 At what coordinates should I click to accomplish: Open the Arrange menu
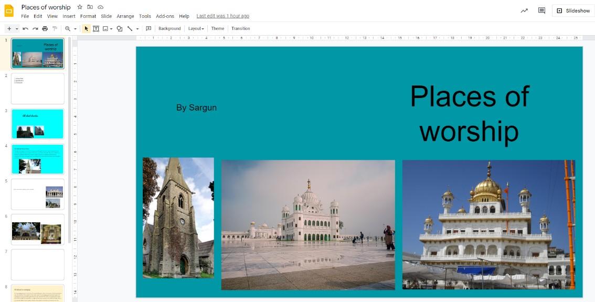pos(125,16)
